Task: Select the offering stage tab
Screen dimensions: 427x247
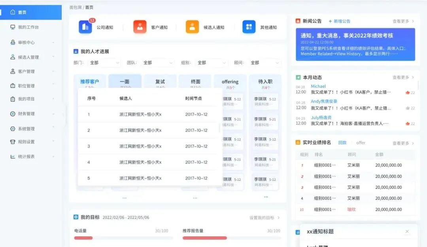Action: (x=230, y=82)
